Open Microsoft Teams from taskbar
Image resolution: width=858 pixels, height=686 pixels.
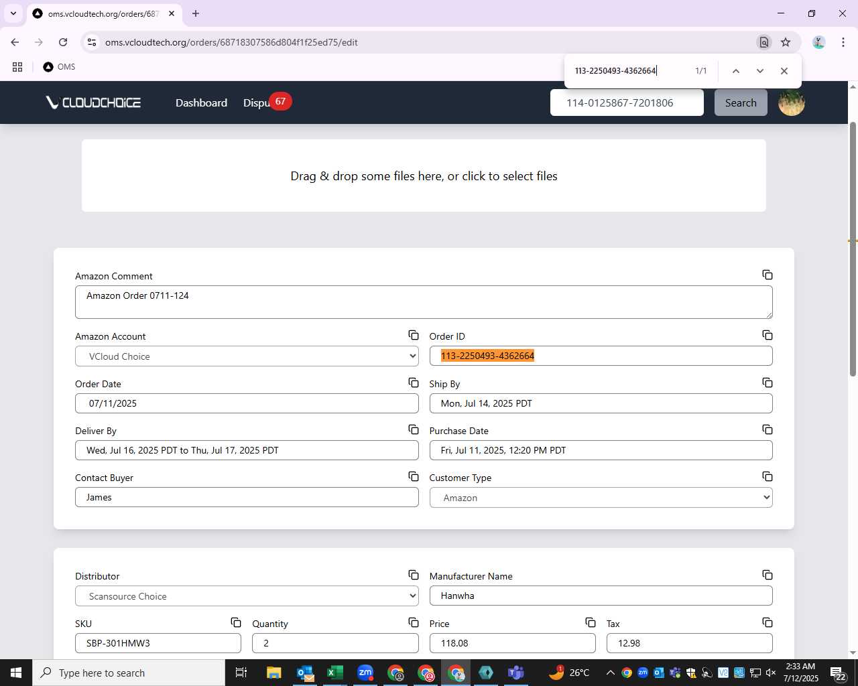click(515, 673)
